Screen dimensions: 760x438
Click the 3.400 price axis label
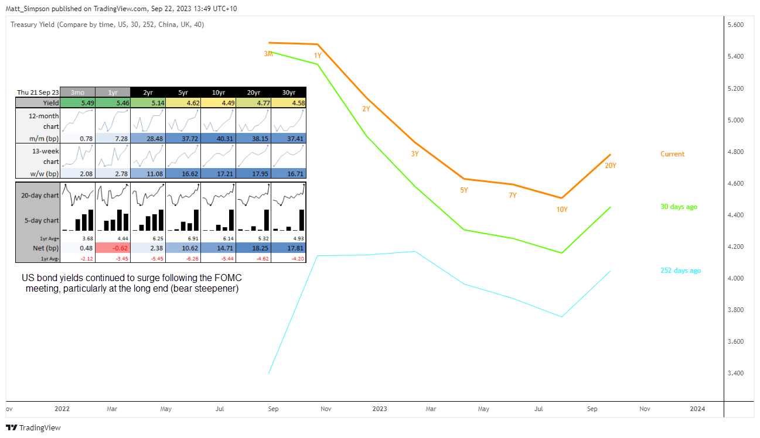pos(735,373)
